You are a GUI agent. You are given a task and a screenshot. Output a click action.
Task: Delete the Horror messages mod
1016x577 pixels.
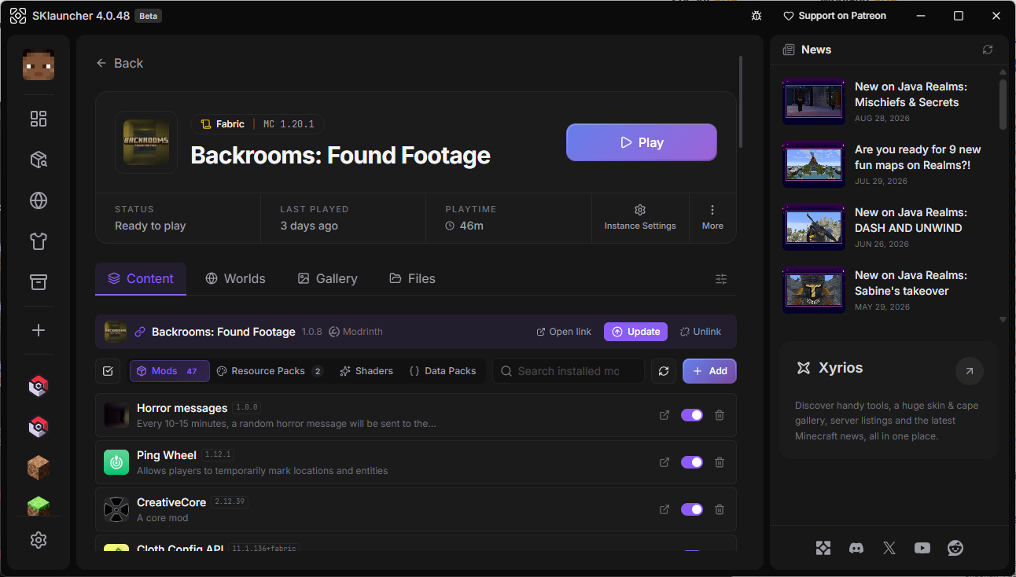[720, 415]
